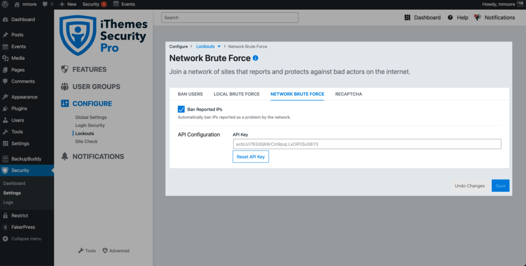
Task: Click the API Key text field
Action: [367, 144]
